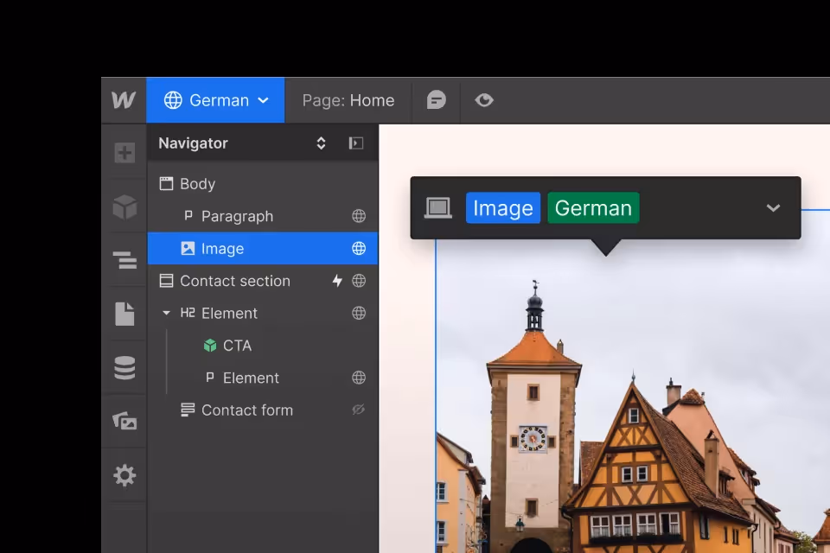Select the Body layer in Navigator
Image resolution: width=830 pixels, height=553 pixels.
195,183
